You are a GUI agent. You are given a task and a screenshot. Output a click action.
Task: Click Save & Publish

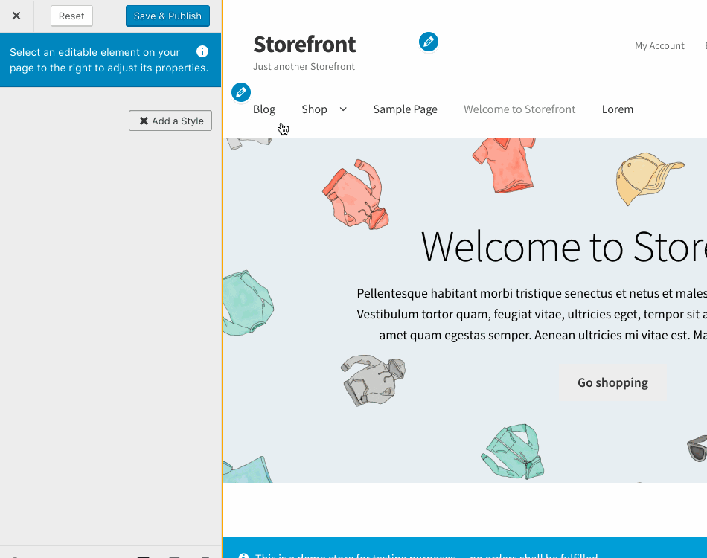[x=167, y=16]
